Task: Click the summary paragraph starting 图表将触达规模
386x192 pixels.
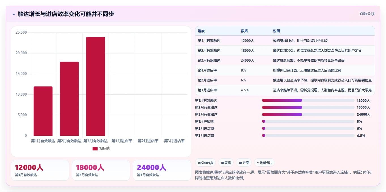Action: tap(283, 175)
